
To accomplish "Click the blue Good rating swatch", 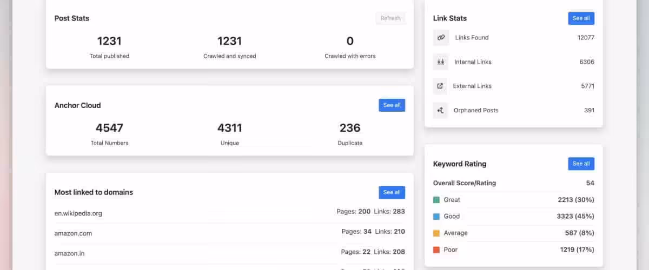I will click(436, 217).
